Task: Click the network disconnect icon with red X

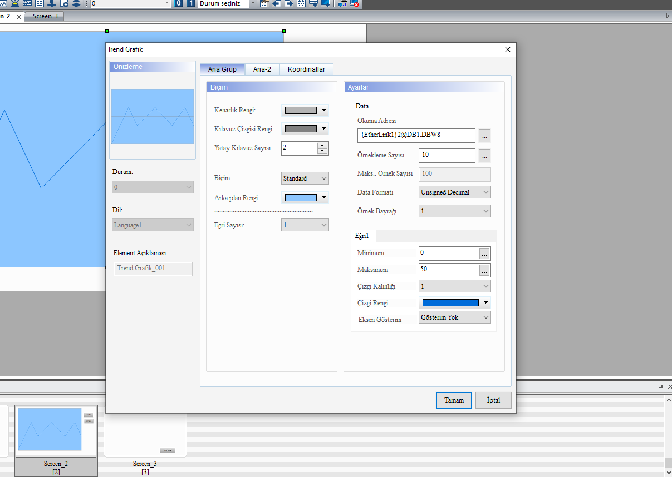Action: pyautogui.click(x=354, y=3)
